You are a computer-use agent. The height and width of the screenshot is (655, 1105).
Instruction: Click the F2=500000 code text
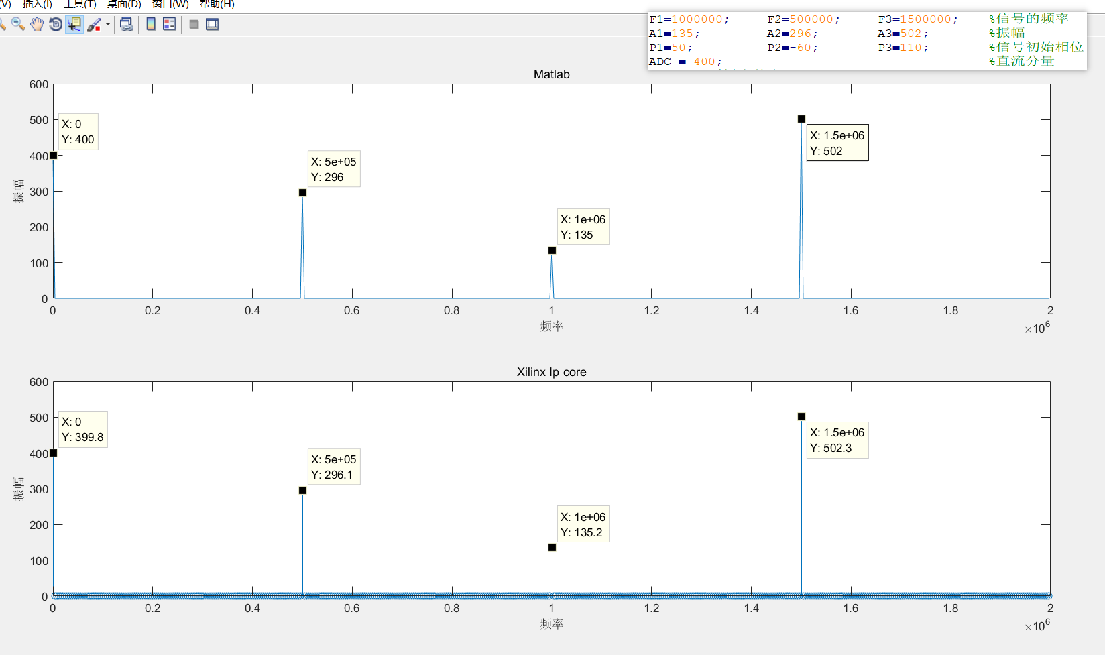pyautogui.click(x=803, y=19)
